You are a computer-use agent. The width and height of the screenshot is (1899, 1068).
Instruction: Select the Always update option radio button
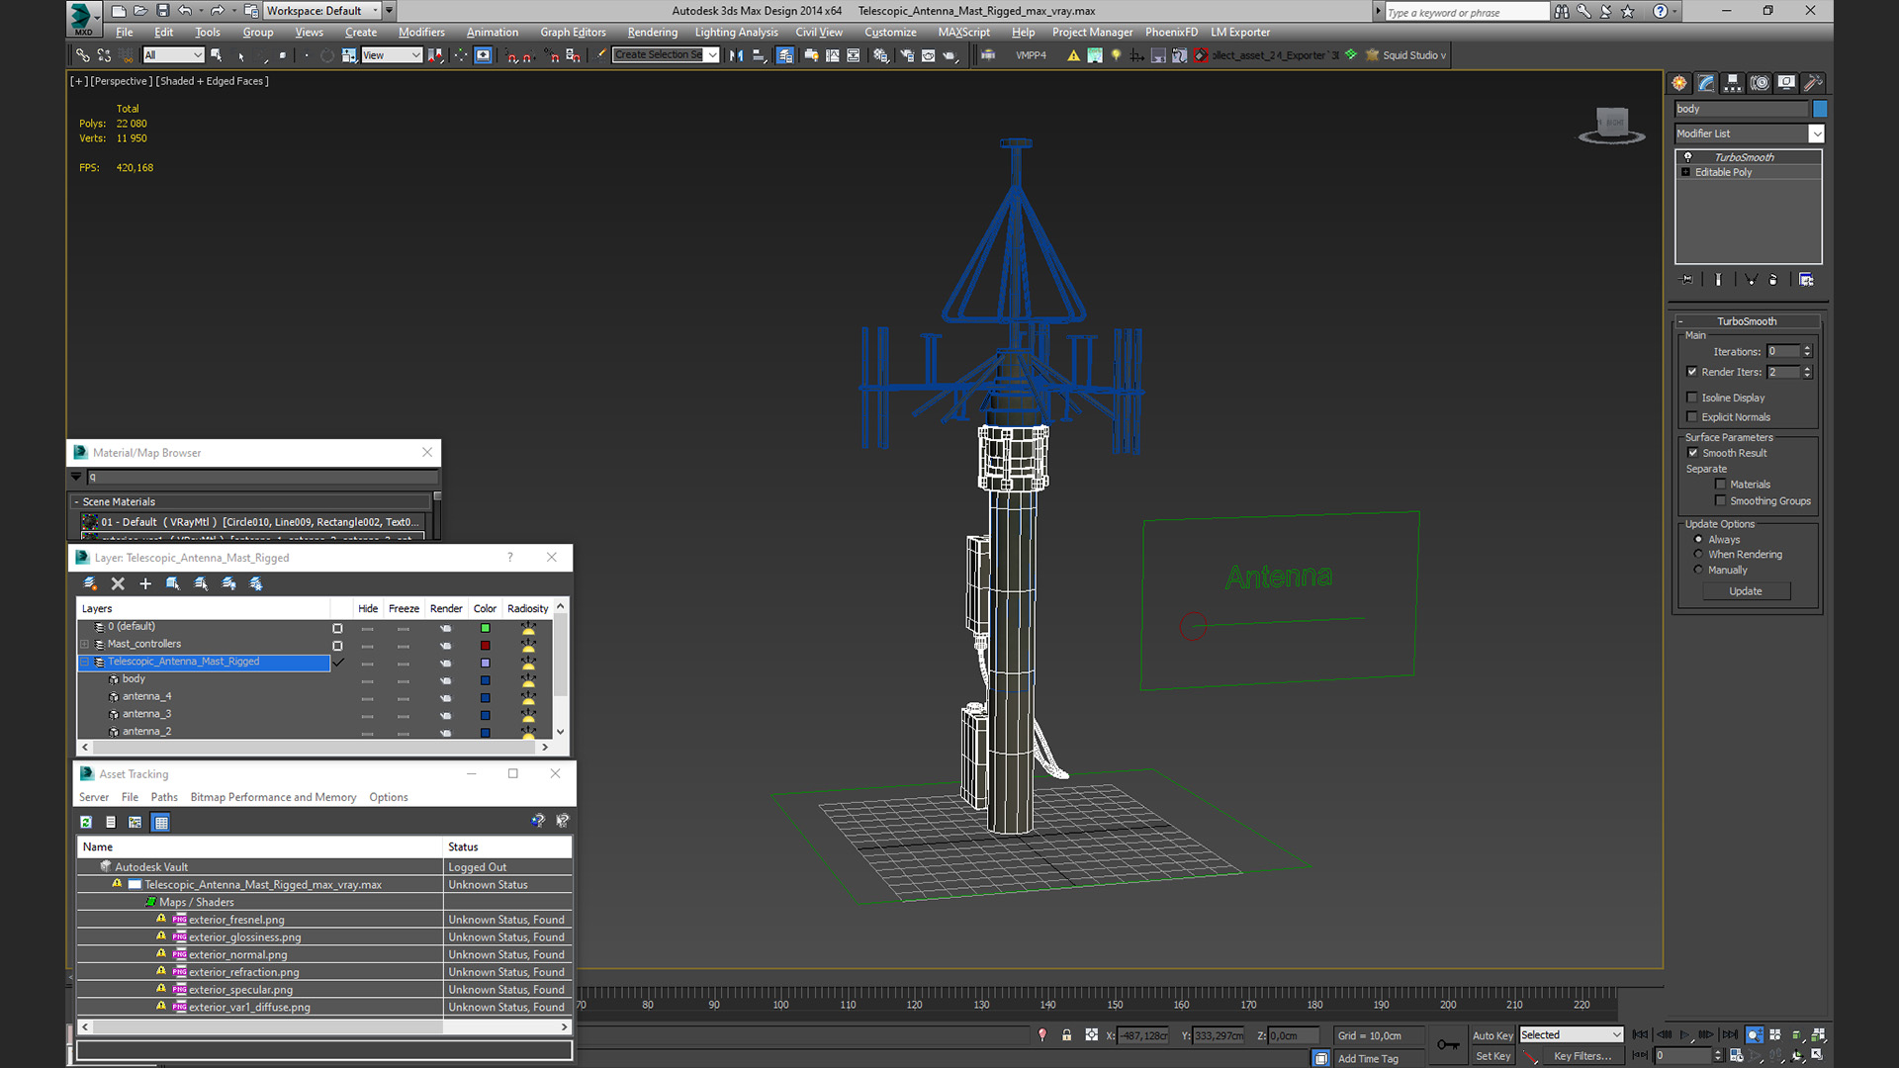[1699, 540]
